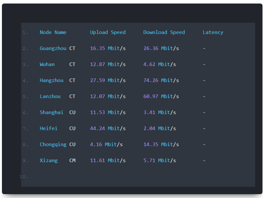Click the Xizang node name
267x198 pixels.
pyautogui.click(x=48, y=161)
